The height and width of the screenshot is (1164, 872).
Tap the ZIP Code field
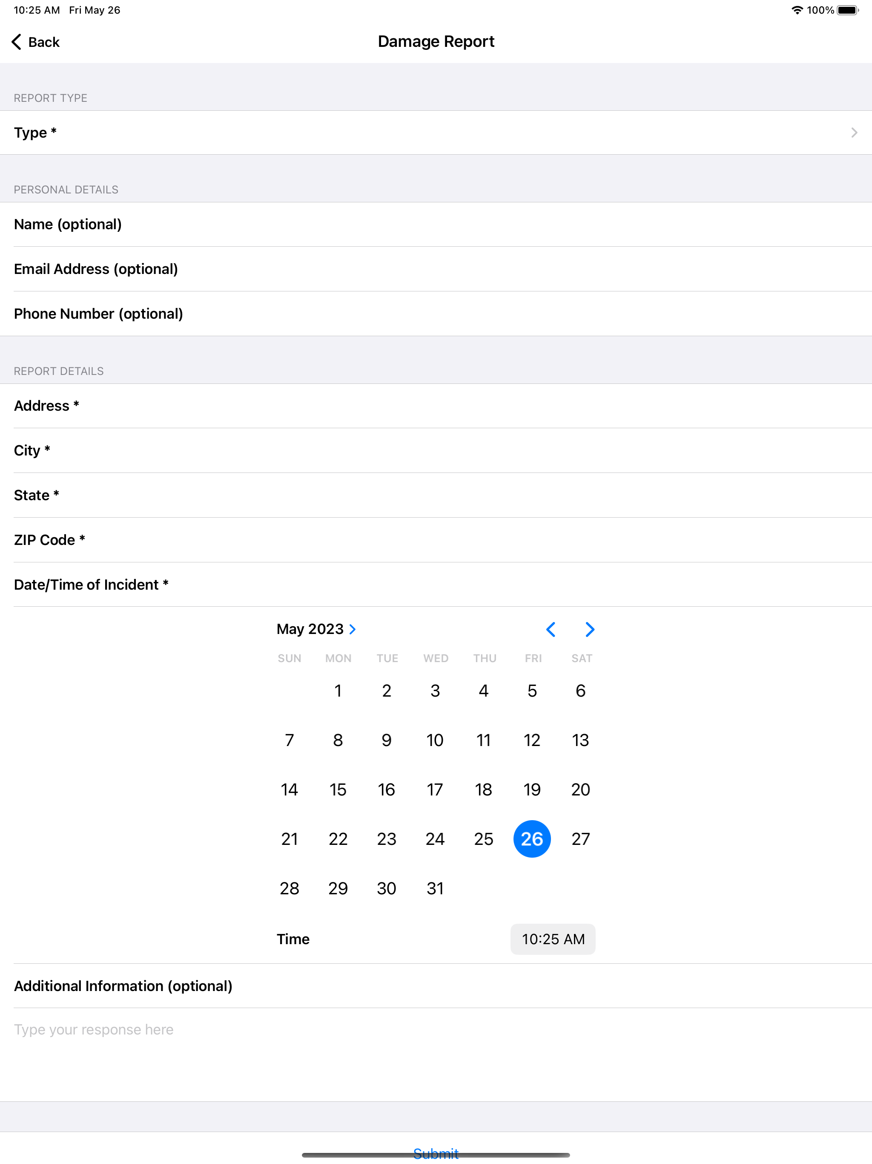pos(436,540)
